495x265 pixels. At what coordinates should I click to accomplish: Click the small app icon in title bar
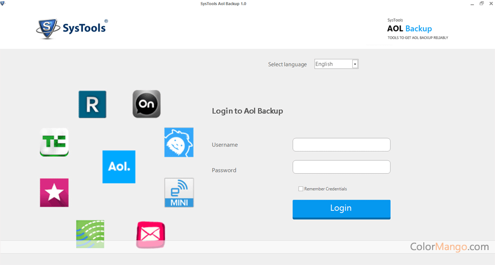(x=3, y=4)
